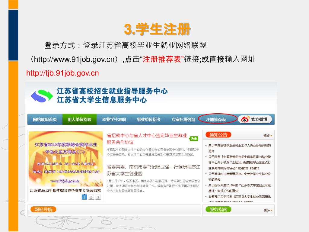
Task: Expand 更多 in 通知公告 panel
Action: point(268,136)
